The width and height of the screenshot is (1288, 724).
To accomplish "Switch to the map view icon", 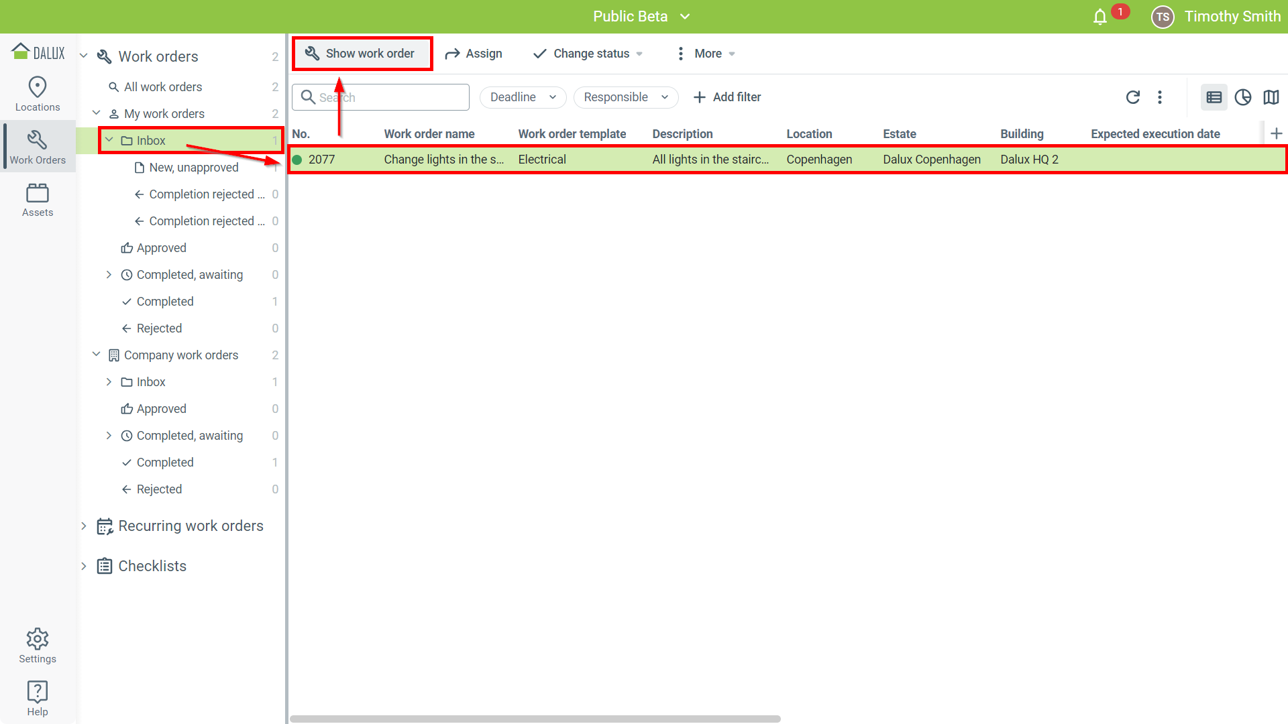I will click(x=1271, y=97).
